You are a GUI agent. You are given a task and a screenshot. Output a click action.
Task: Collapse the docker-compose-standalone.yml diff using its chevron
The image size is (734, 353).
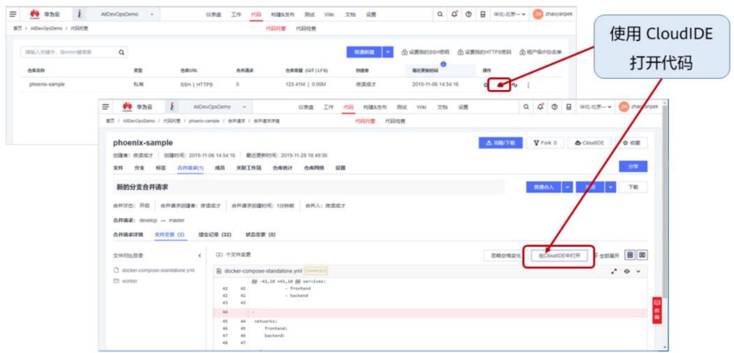point(638,272)
